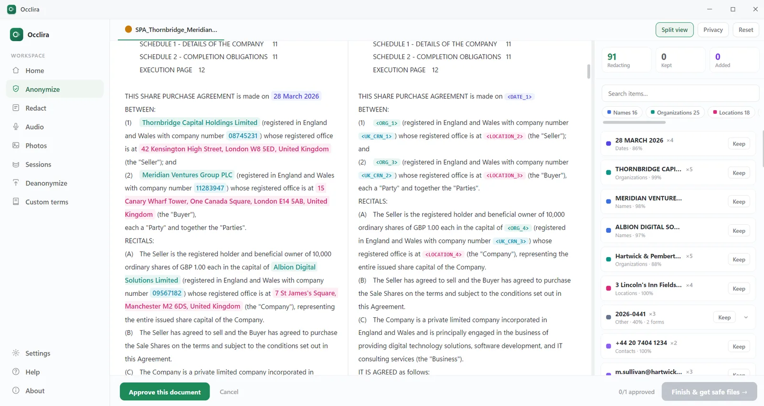Open the Audio microphone icon
The width and height of the screenshot is (764, 406).
[x=16, y=127]
